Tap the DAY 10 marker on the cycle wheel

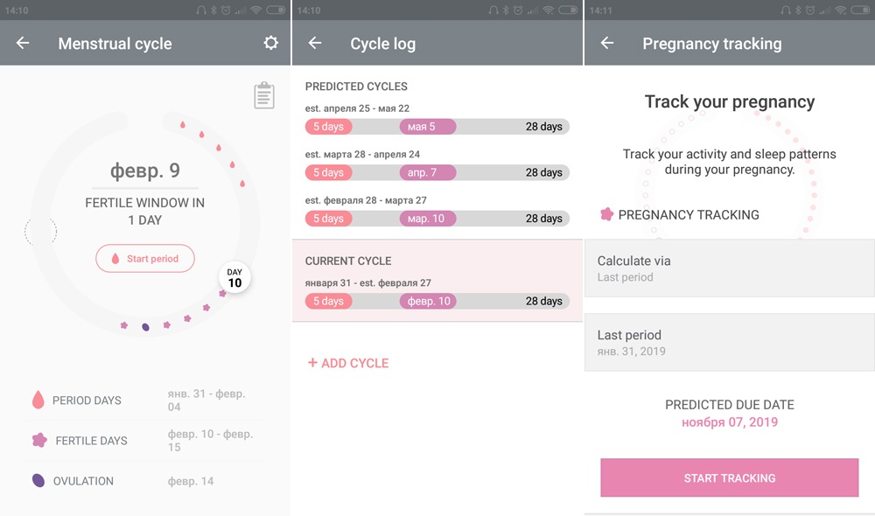tap(233, 278)
